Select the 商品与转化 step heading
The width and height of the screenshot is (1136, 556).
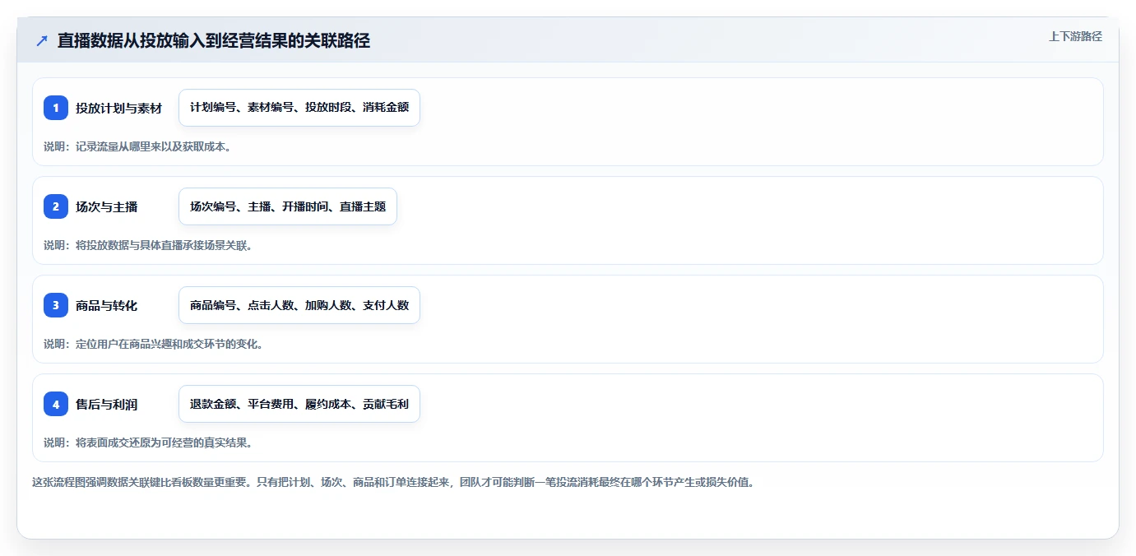(x=107, y=305)
